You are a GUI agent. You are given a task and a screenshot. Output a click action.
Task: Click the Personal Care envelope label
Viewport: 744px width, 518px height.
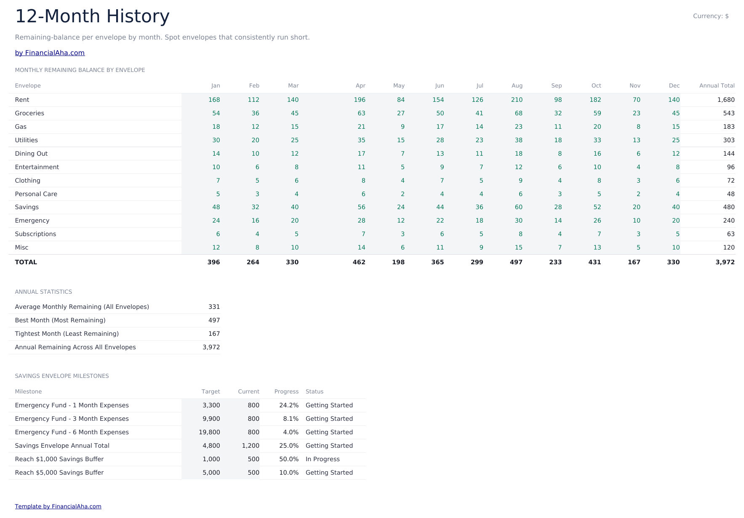pos(36,194)
